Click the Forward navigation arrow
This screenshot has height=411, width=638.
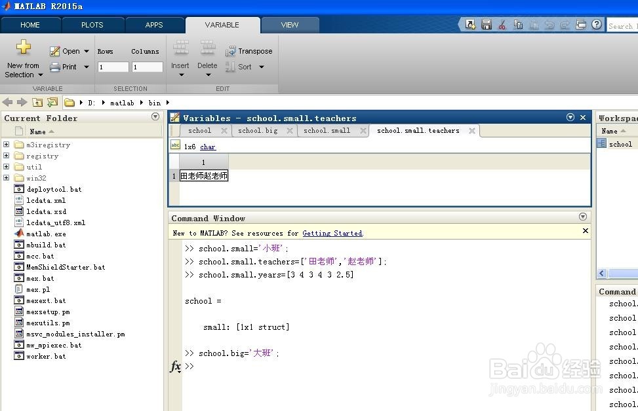tap(22, 102)
